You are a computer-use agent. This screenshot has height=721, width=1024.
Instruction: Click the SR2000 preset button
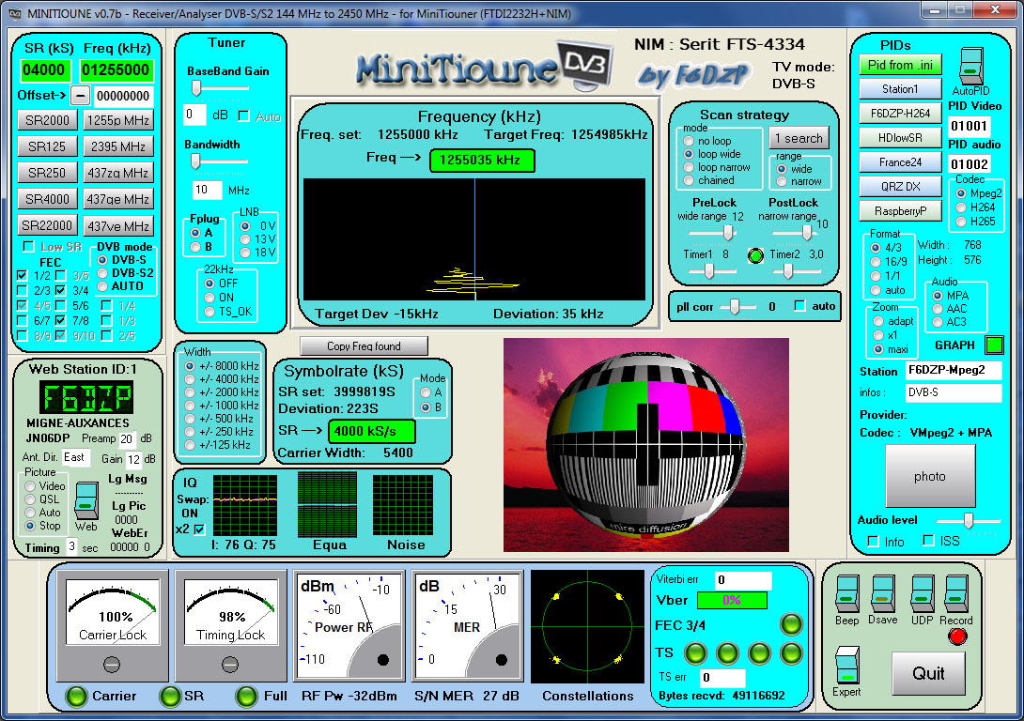(x=47, y=120)
